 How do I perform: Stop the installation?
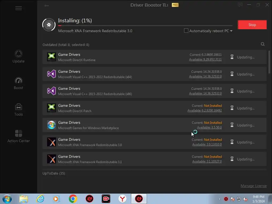pyautogui.click(x=252, y=25)
